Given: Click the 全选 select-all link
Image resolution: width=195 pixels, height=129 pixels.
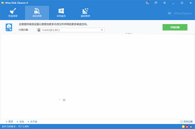Looking at the screenshot, I should (x=21, y=122).
